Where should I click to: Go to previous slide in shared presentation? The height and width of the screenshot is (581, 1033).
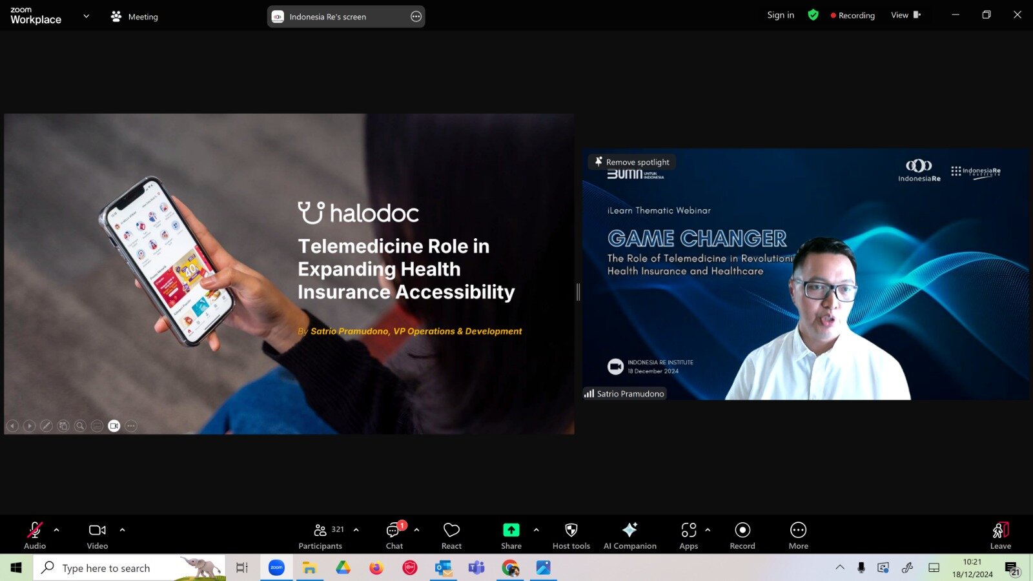click(12, 426)
